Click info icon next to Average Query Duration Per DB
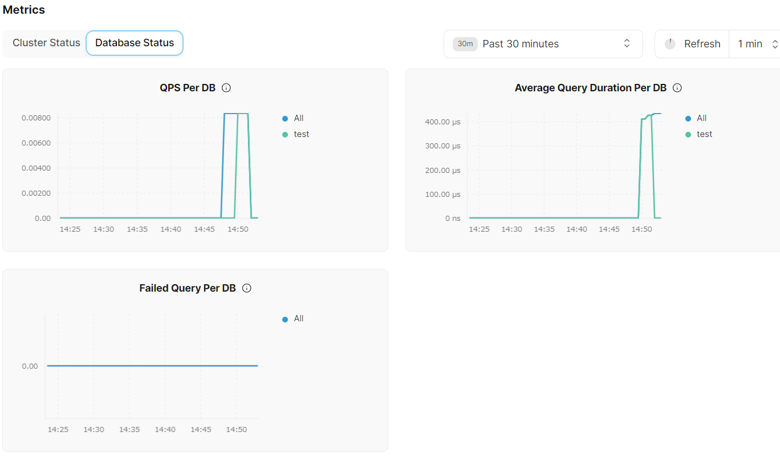The image size is (780, 460). 677,88
